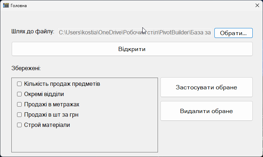Select the Строй матеріали text label
This screenshot has width=263, height=157.
[x=47, y=125]
